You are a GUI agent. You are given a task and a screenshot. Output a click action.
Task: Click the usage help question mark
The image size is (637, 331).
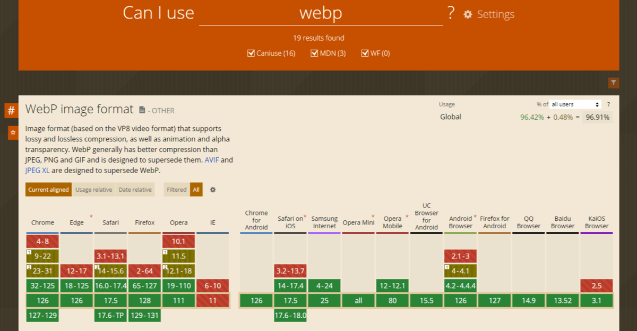[608, 104]
